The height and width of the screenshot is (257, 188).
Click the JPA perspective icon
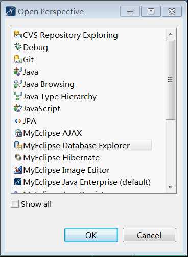coord(18,121)
